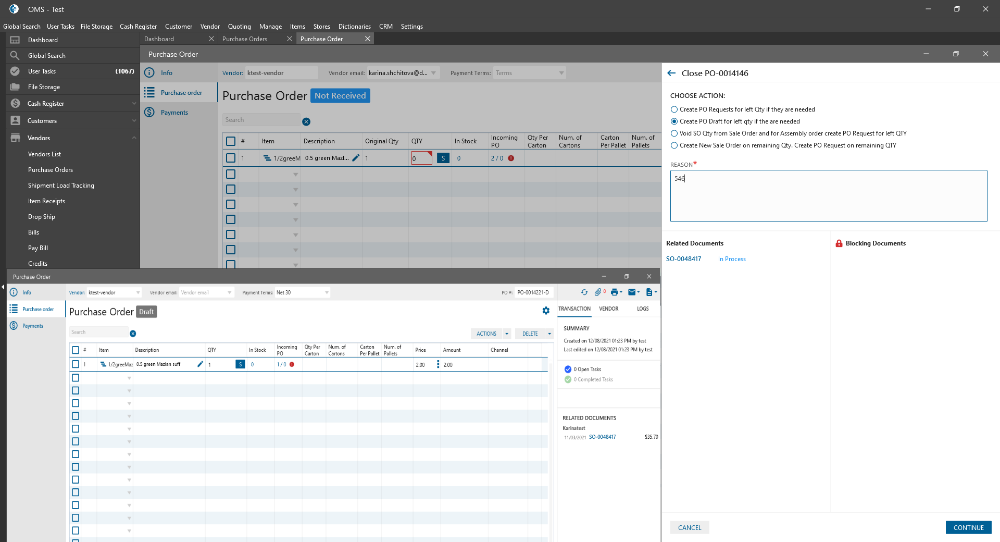Viewport: 1000px width, 542px height.
Task: Open attachments via the paperclip icon
Action: coord(598,292)
